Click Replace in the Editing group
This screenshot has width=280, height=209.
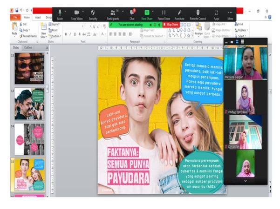(x=241, y=30)
